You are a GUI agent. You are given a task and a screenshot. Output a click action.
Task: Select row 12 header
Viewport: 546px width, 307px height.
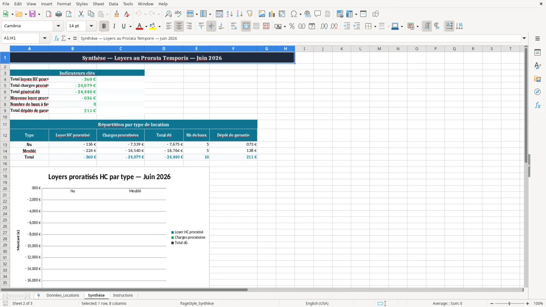click(x=5, y=135)
